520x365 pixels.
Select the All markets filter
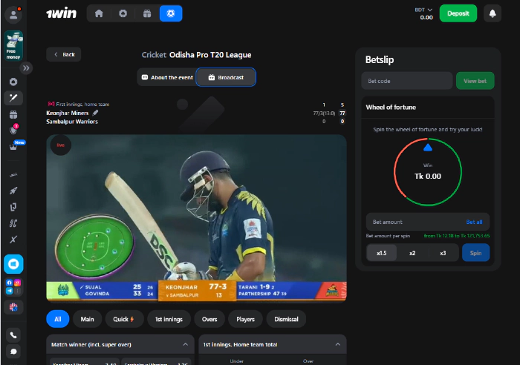coord(58,319)
